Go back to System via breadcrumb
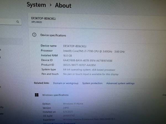The height and width of the screenshot is (124, 166). (x=36, y=5)
